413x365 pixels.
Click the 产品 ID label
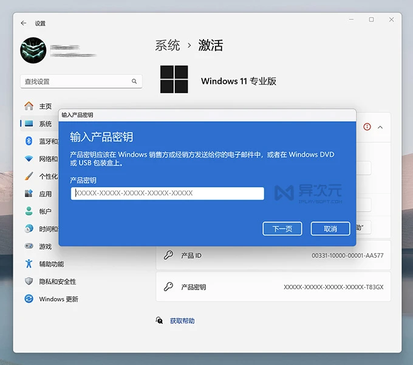(191, 255)
